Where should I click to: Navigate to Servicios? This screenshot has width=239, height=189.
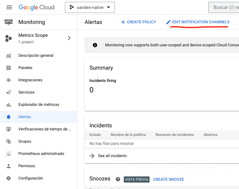(26, 92)
